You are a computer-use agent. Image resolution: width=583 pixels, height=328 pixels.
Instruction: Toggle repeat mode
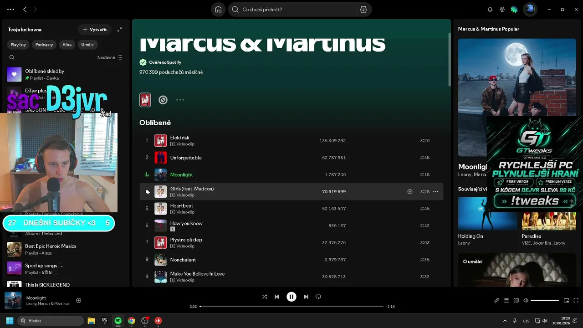pos(318,297)
